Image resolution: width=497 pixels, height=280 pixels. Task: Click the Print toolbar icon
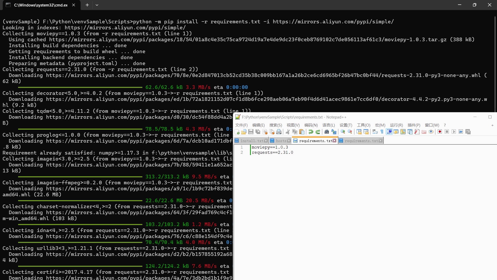(x=279, y=132)
